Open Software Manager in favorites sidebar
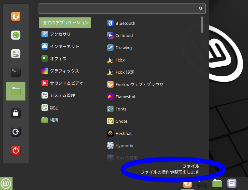Screen dimensions: 248x190 click(16, 35)
